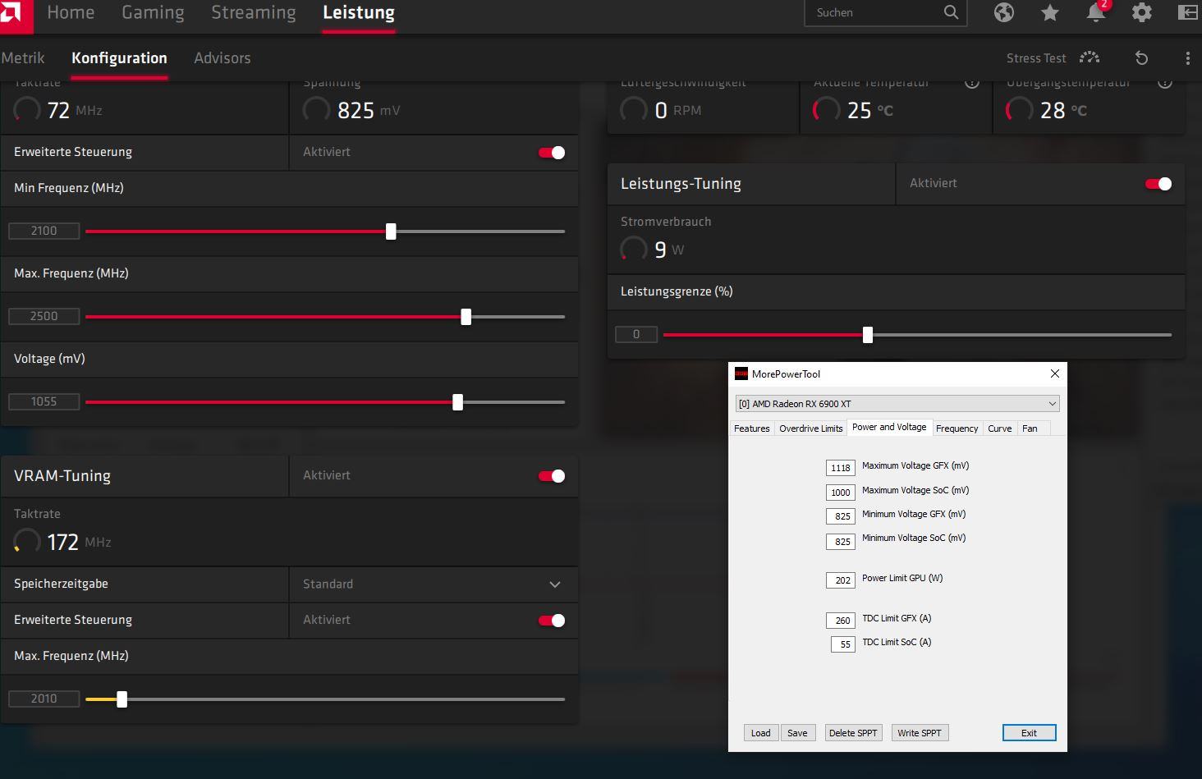Open the Gaming tab
Viewport: 1202px width, 779px height.
pyautogui.click(x=153, y=12)
